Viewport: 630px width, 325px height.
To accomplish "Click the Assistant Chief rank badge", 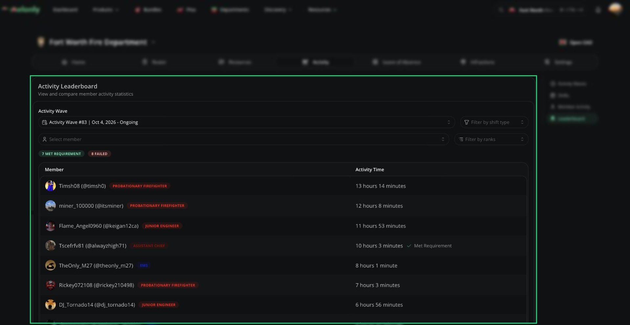I will (149, 246).
